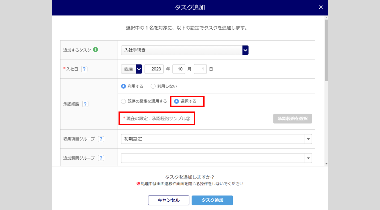Click the dialog's vertical scrollbar thumb
This screenshot has height=210, width=380.
tap(326, 50)
